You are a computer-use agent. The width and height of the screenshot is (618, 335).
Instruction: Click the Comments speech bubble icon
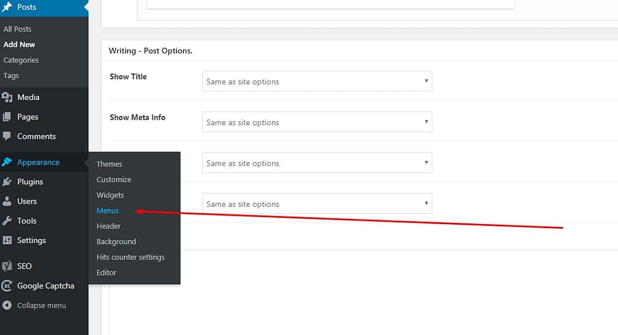(7, 136)
